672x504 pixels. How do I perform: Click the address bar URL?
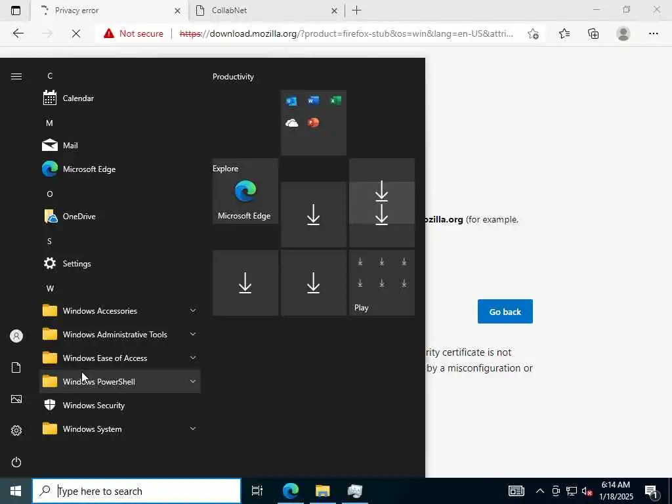(346, 33)
